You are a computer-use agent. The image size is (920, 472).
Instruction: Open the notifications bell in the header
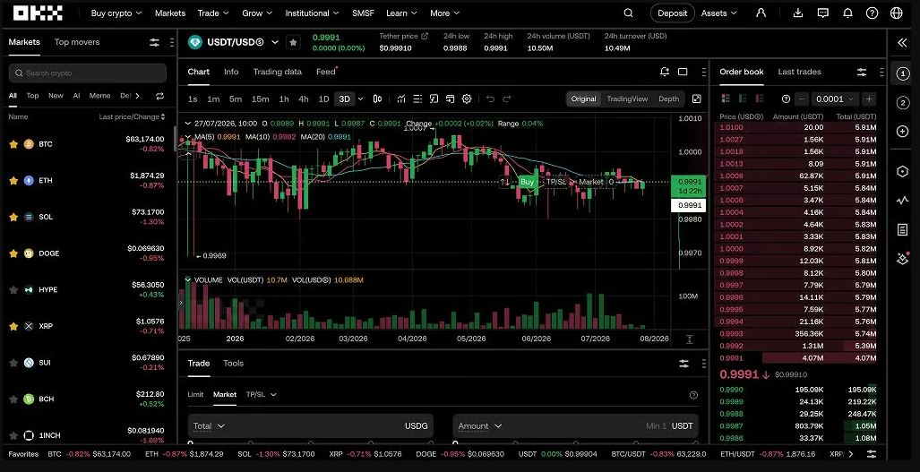point(847,13)
